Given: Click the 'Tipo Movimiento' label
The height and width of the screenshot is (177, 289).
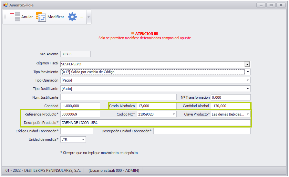Looking at the screenshot, I should click(46, 72).
